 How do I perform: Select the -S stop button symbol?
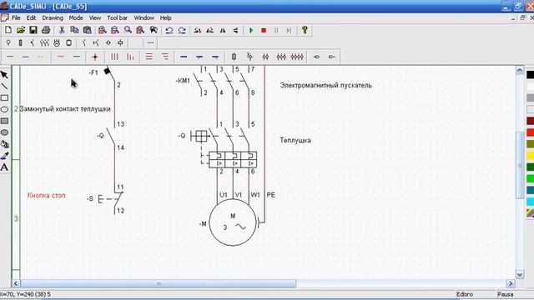point(111,198)
